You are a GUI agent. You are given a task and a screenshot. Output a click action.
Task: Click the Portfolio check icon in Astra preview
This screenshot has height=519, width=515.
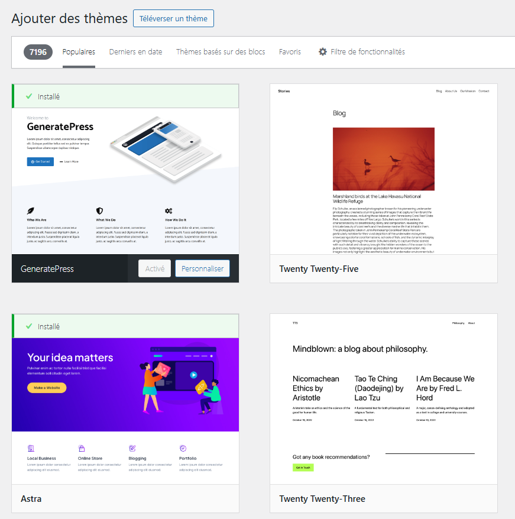point(183,449)
